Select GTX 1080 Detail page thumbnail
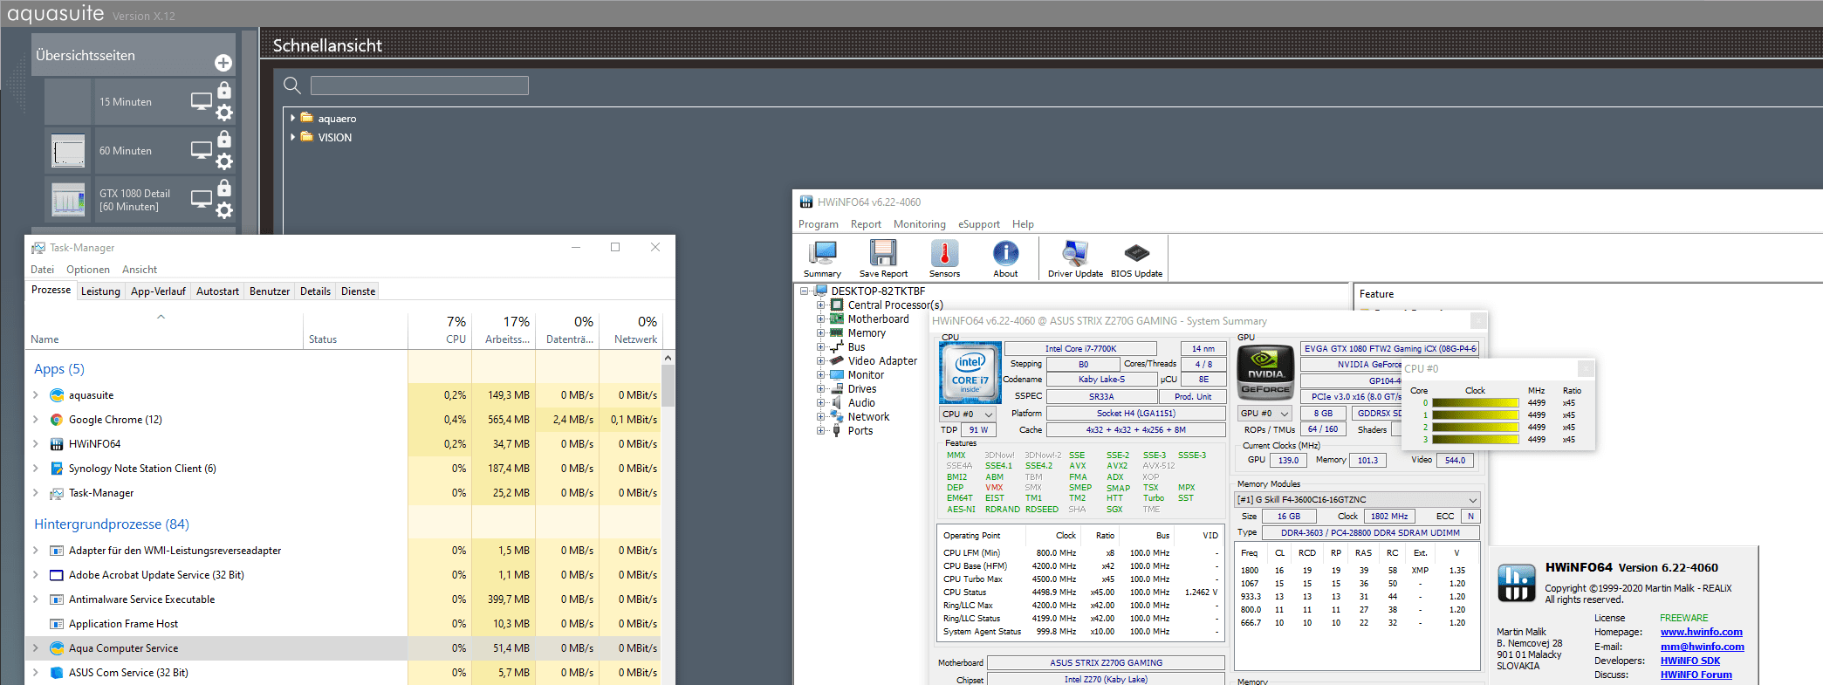Viewport: 1823px width, 685px height. coord(68,199)
